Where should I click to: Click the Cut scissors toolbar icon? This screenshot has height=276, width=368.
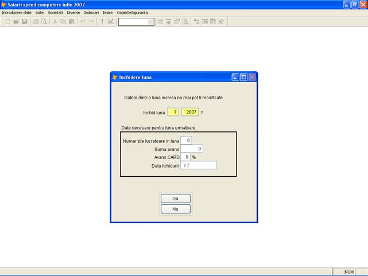55,22
